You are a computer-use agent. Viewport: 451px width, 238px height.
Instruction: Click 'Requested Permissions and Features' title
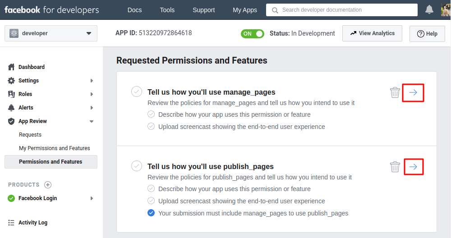tap(192, 60)
